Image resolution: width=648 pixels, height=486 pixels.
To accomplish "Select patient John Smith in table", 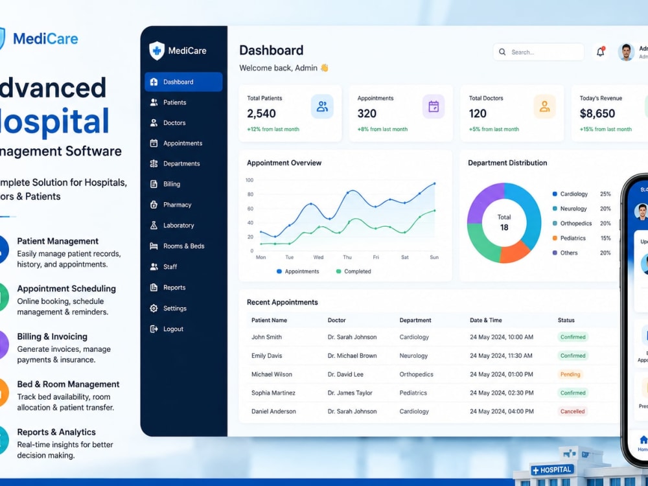I will click(266, 337).
